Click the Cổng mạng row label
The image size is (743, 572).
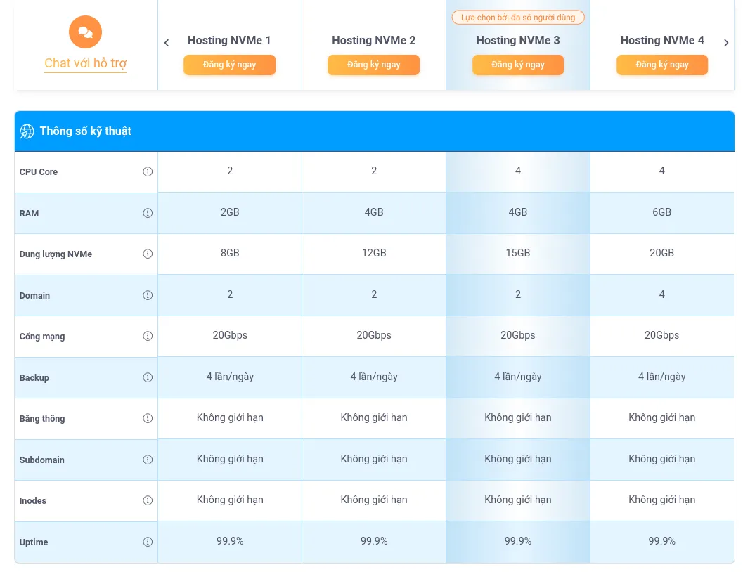pyautogui.click(x=42, y=336)
